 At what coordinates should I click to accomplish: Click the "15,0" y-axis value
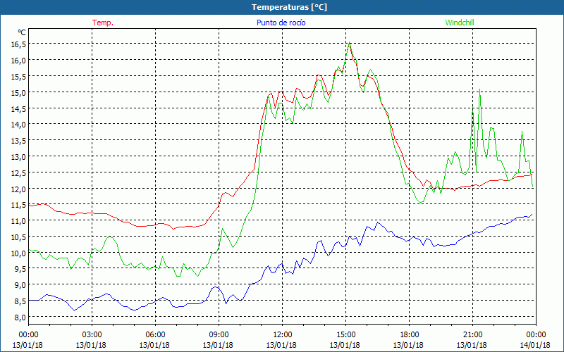(x=19, y=93)
